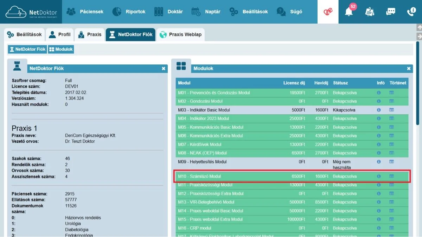
Task: Select the NetDoktor Fiók tab
Action: coord(130,34)
